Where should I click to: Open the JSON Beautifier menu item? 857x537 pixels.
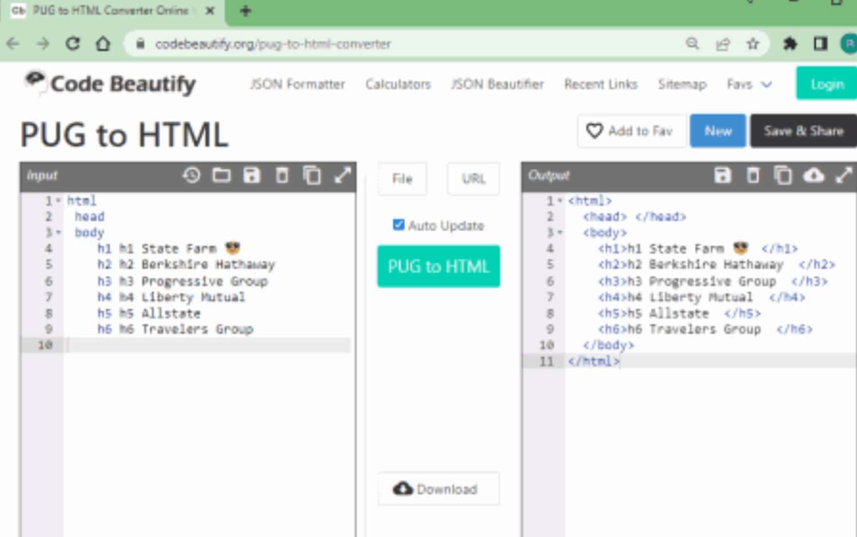[x=497, y=84]
